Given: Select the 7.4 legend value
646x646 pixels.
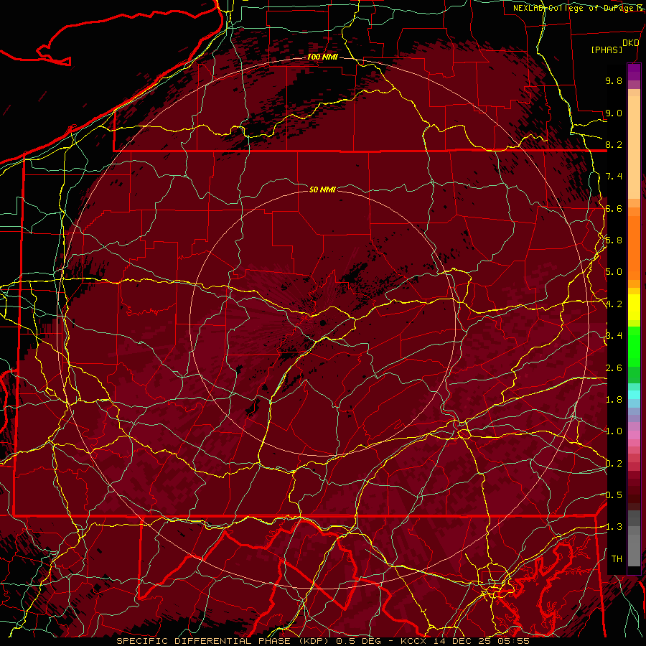Looking at the screenshot, I should tap(614, 177).
